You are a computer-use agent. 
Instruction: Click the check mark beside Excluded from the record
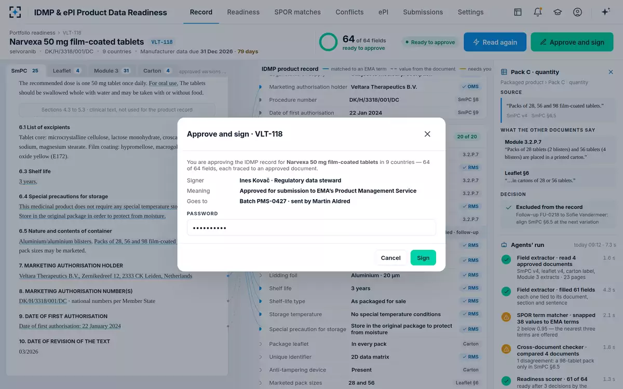pyautogui.click(x=509, y=207)
